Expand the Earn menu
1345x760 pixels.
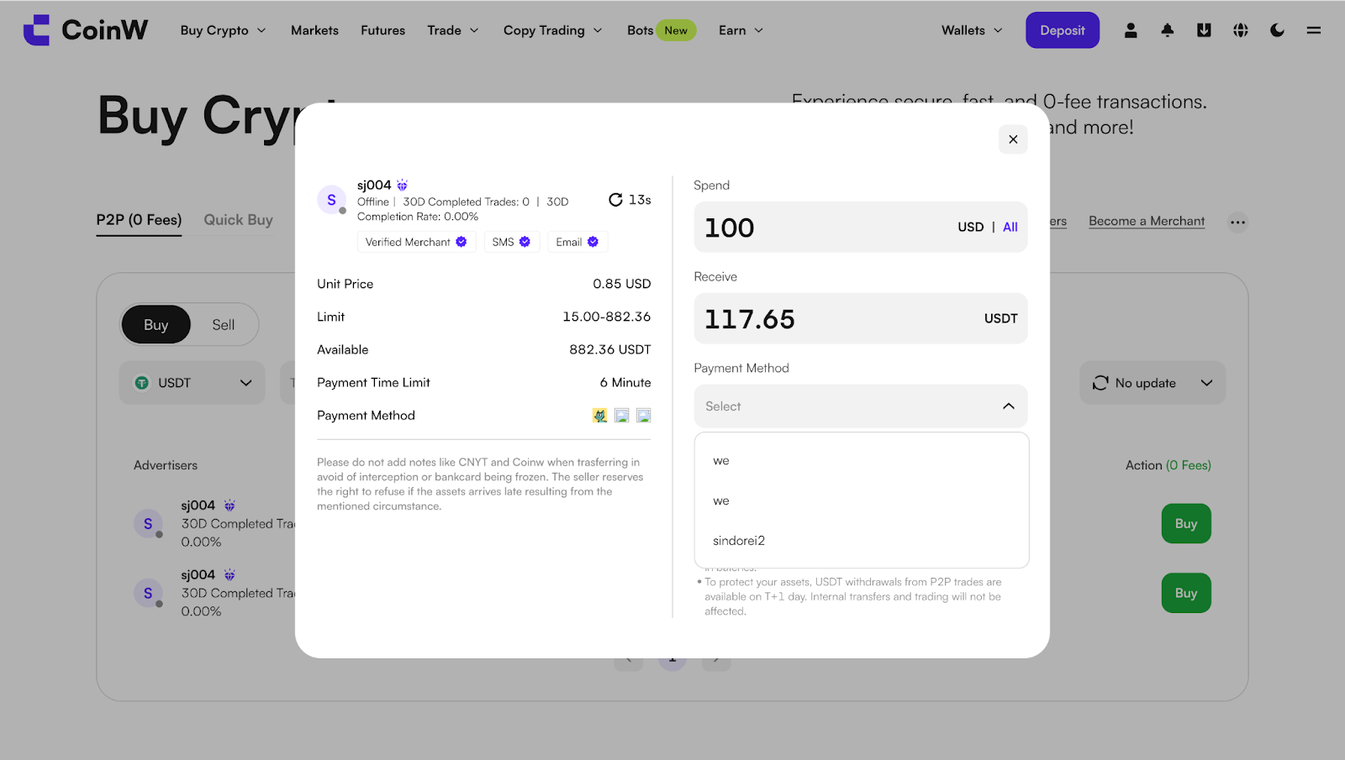click(741, 30)
